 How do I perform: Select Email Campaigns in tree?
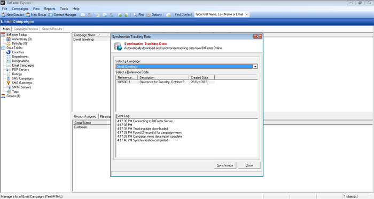pos(23,65)
